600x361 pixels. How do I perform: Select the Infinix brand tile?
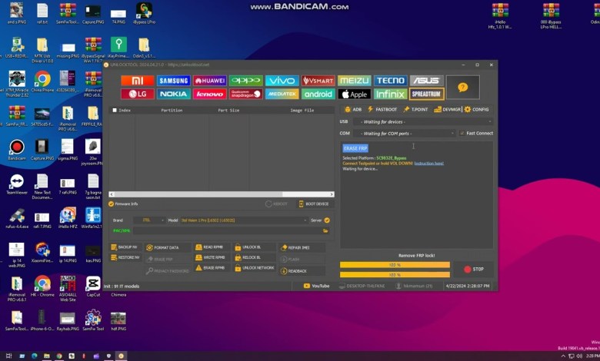point(390,94)
